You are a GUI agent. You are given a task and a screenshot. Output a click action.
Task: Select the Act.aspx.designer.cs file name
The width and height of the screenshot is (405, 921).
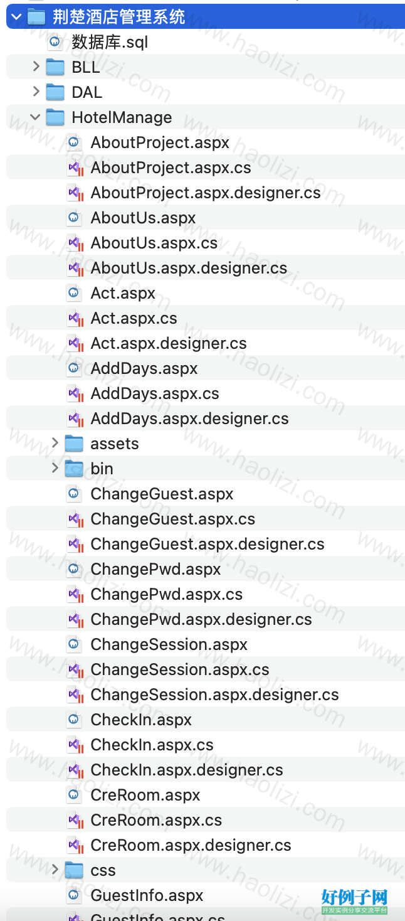[169, 343]
